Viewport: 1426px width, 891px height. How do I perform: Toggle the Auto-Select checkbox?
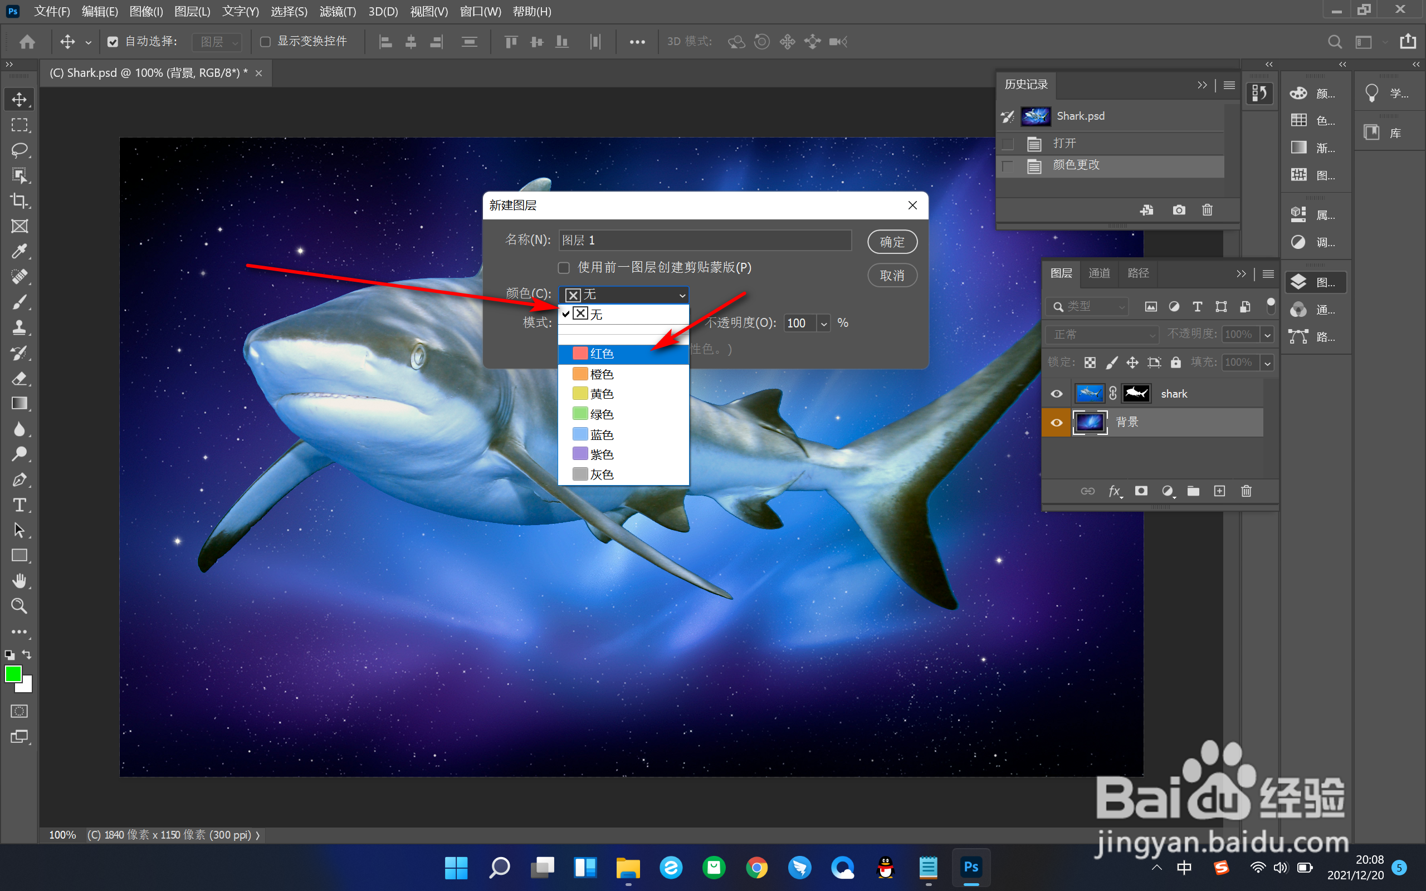pyautogui.click(x=113, y=42)
